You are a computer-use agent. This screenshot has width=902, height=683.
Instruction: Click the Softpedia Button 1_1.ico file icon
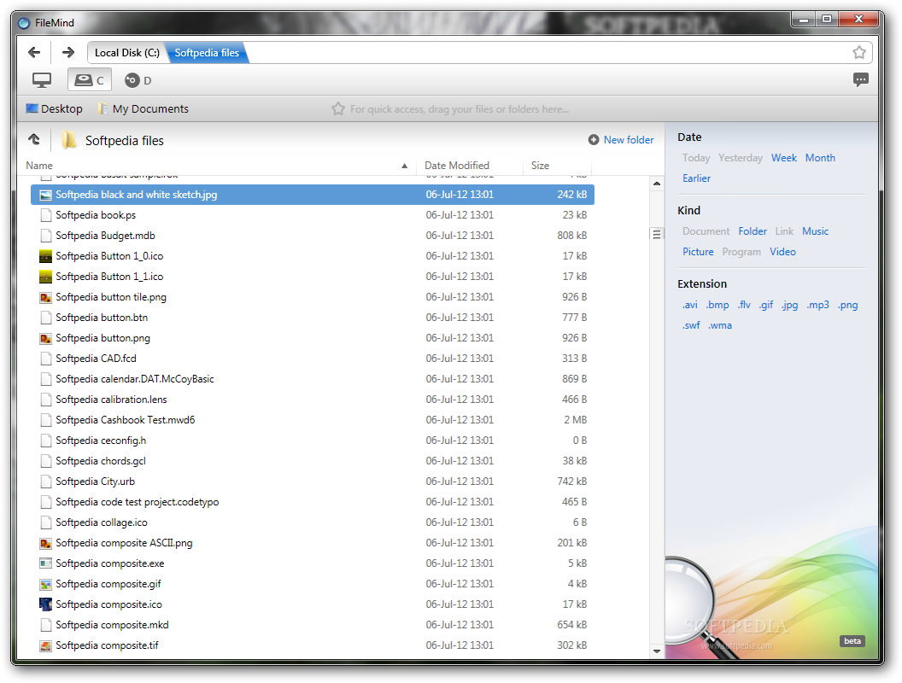pos(45,277)
